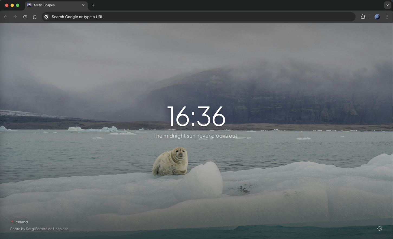Click the 16:36 clock display

pyautogui.click(x=196, y=117)
